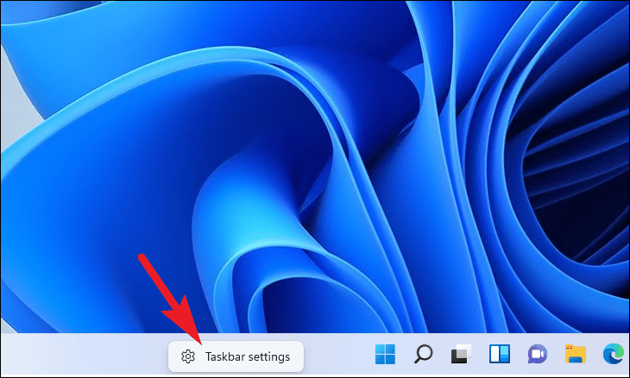Open the Widgets panel icon
Image resolution: width=630 pixels, height=378 pixels.
pos(500,355)
